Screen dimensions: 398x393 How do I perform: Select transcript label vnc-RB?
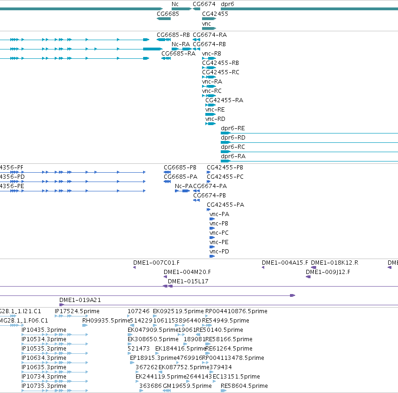211,54
